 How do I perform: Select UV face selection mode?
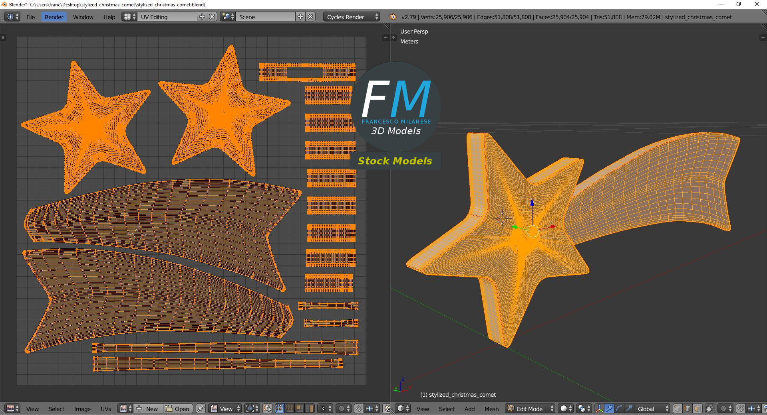(x=300, y=409)
